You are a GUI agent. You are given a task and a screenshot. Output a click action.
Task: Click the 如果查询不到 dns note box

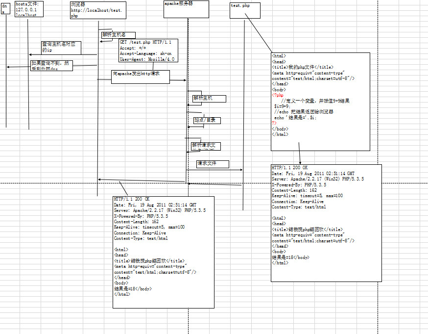(x=51, y=66)
